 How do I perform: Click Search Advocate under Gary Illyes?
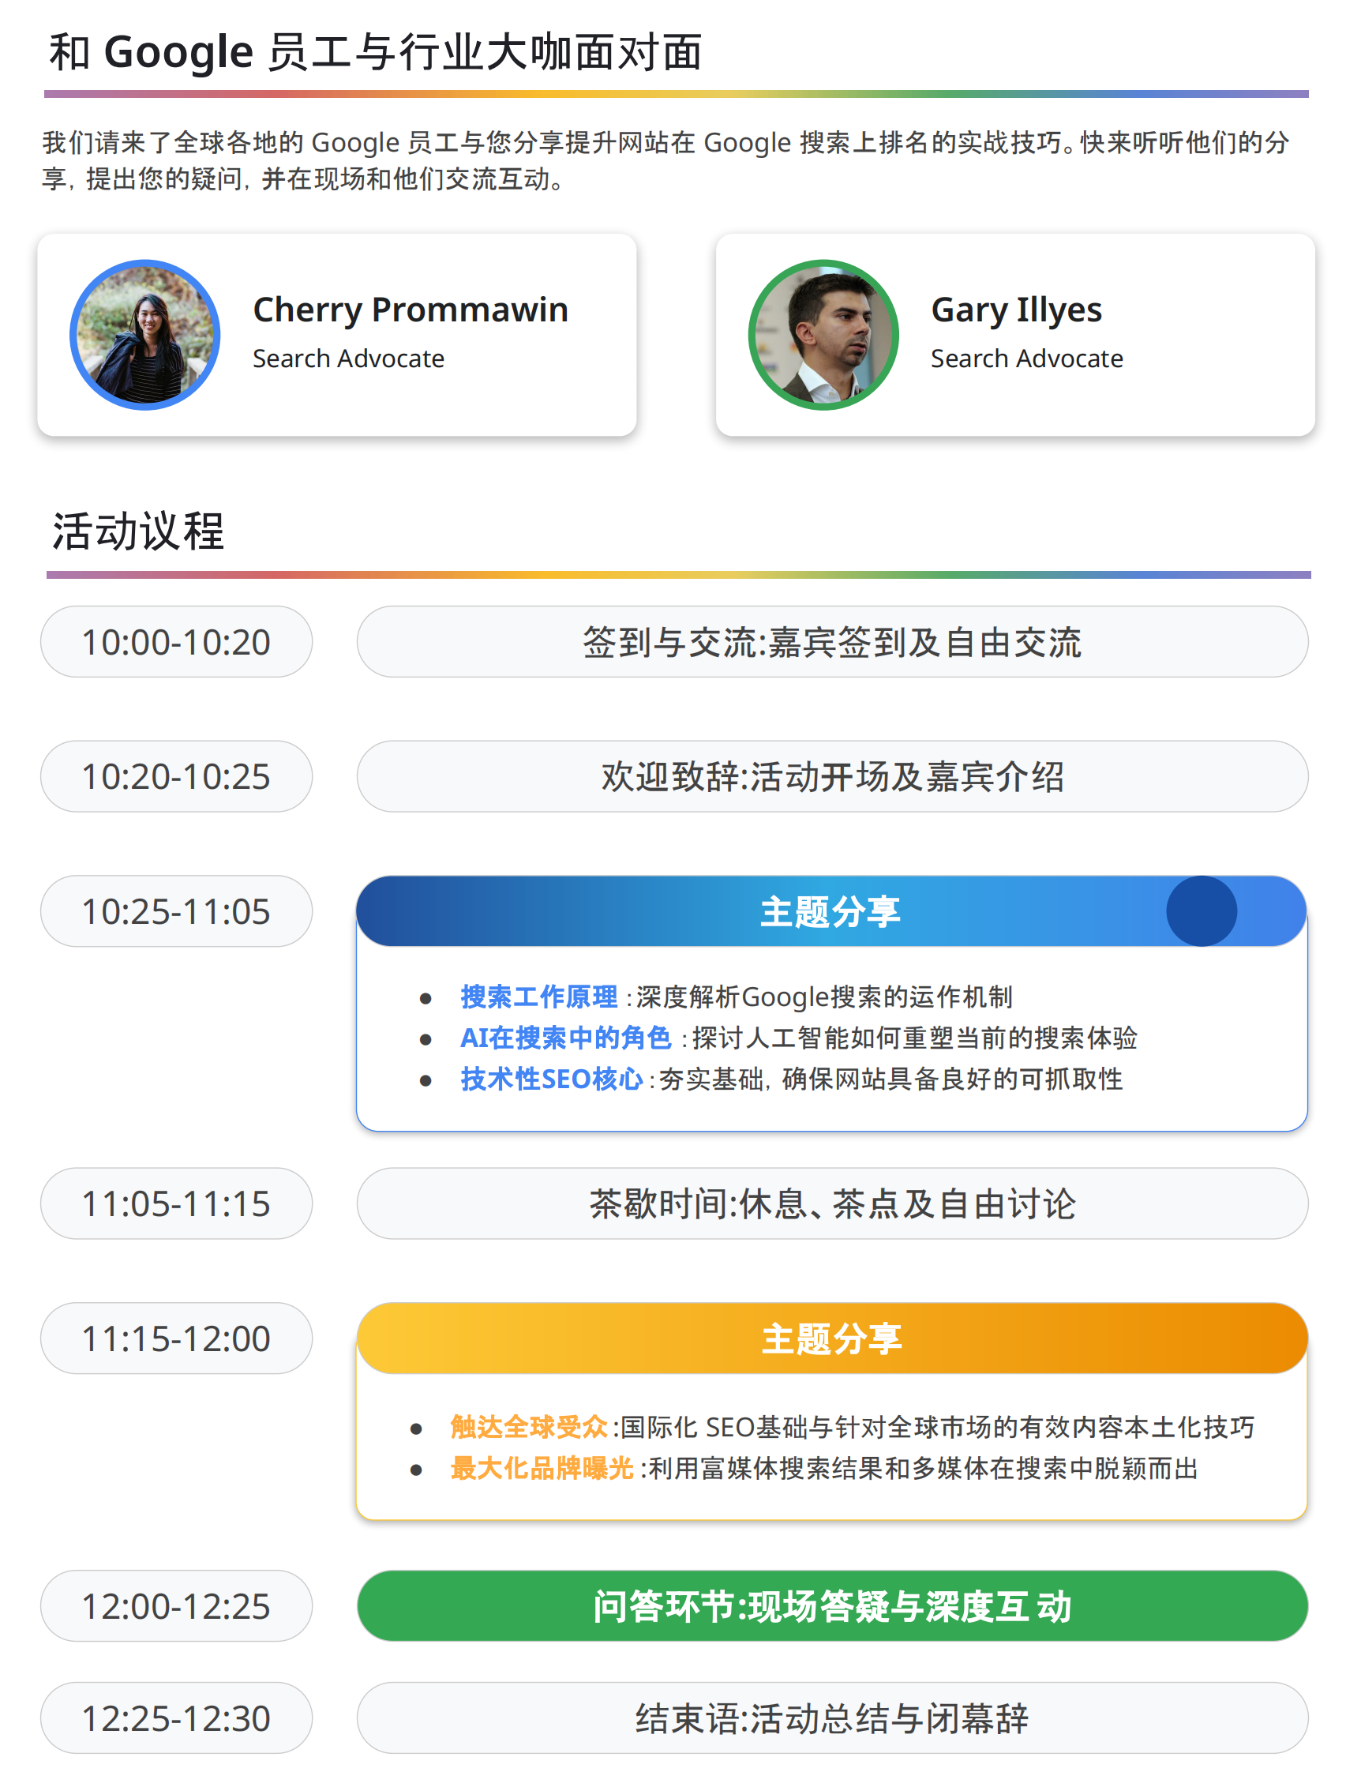[x=1026, y=359]
